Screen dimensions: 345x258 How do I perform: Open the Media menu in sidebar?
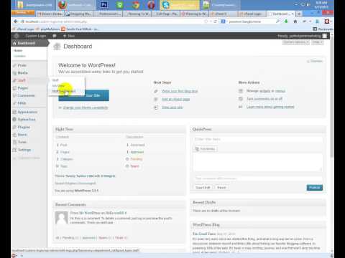click(22, 72)
